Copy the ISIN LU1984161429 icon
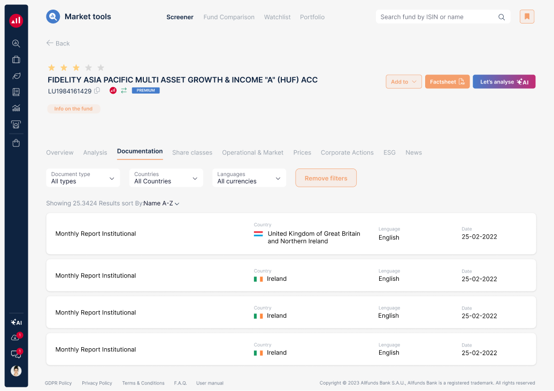This screenshot has width=554, height=391. [x=97, y=90]
